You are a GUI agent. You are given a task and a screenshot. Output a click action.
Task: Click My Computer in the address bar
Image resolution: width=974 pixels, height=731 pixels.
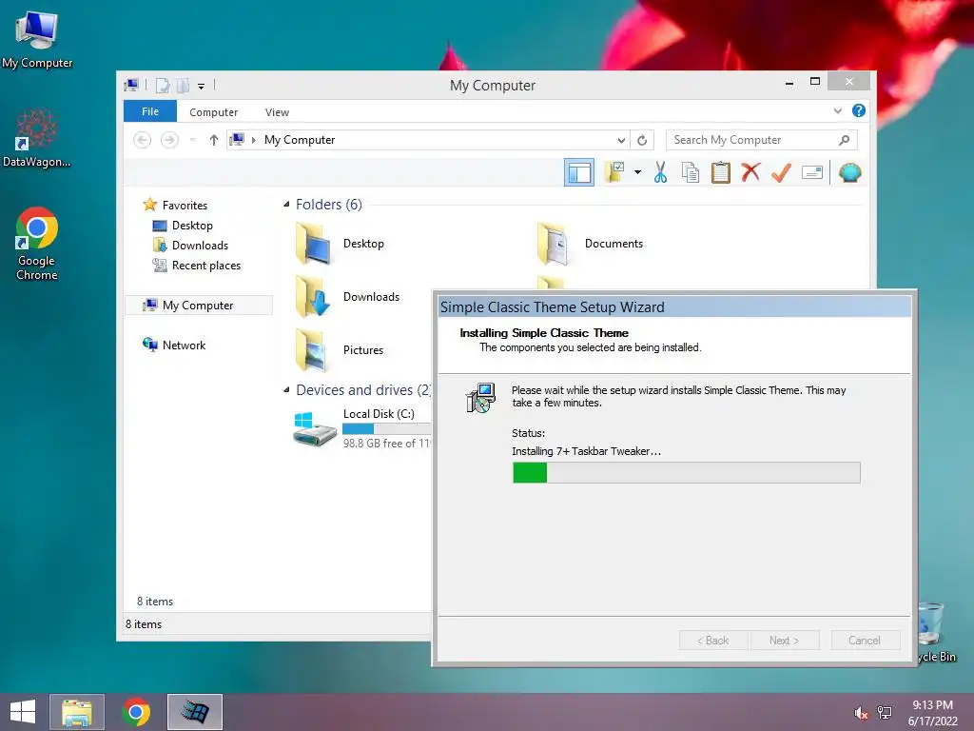click(300, 140)
